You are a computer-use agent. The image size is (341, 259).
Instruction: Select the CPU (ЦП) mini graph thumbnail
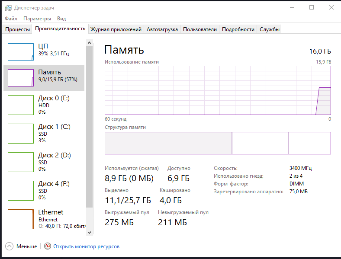(21, 51)
